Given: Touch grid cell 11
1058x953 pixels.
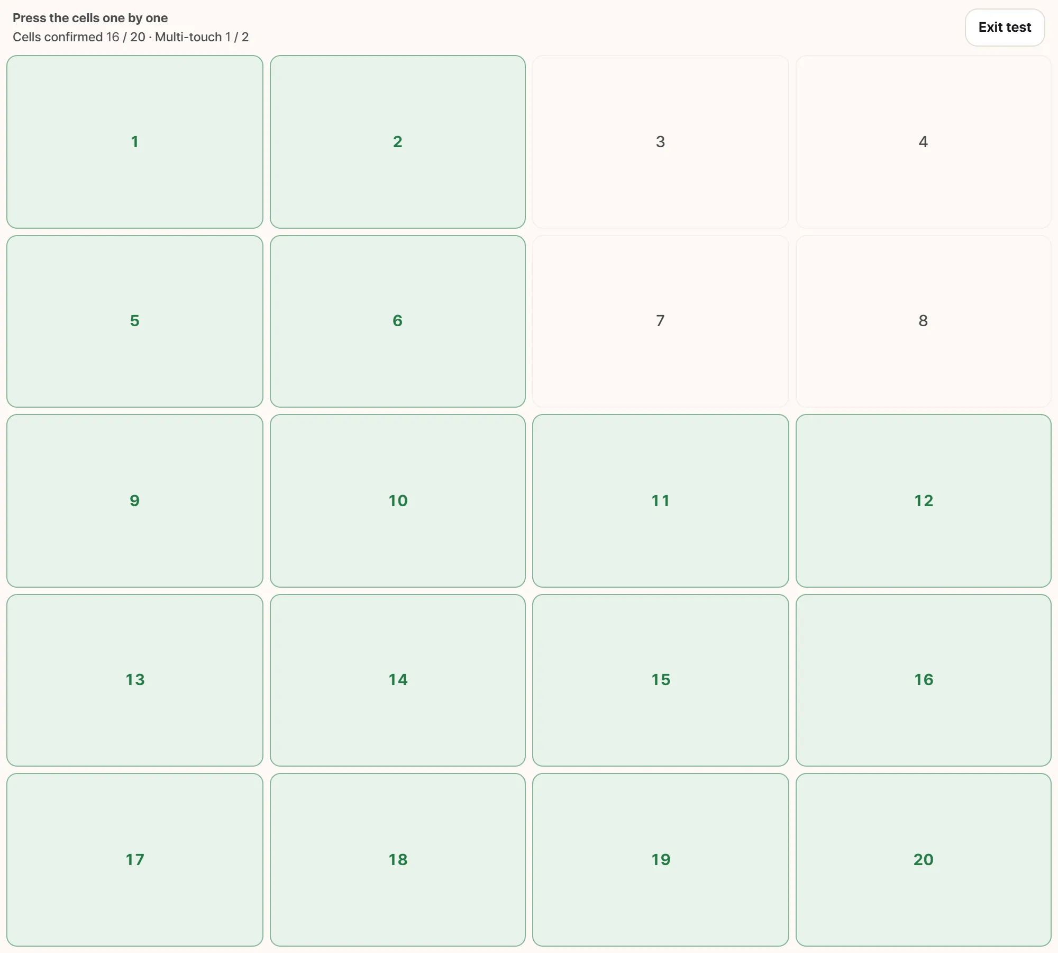Looking at the screenshot, I should [660, 501].
